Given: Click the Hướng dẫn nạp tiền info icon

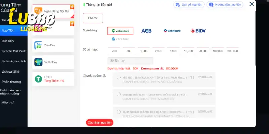Looking at the screenshot, I should [211, 5].
